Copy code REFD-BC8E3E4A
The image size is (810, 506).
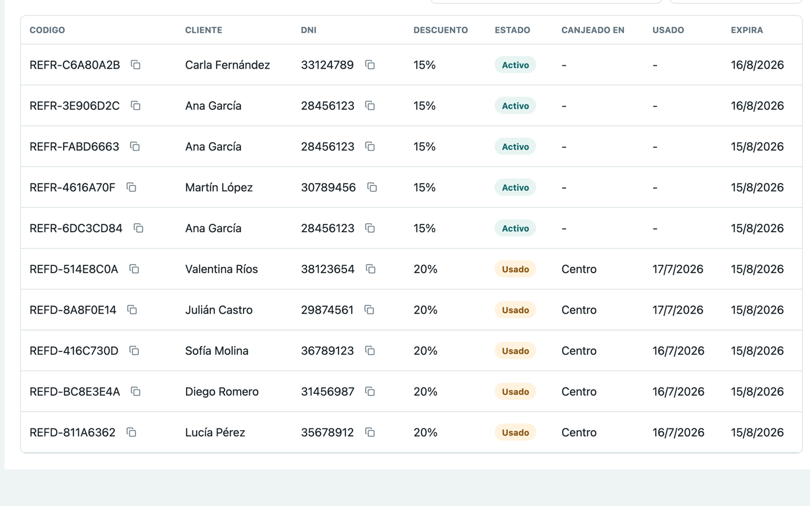[136, 392]
